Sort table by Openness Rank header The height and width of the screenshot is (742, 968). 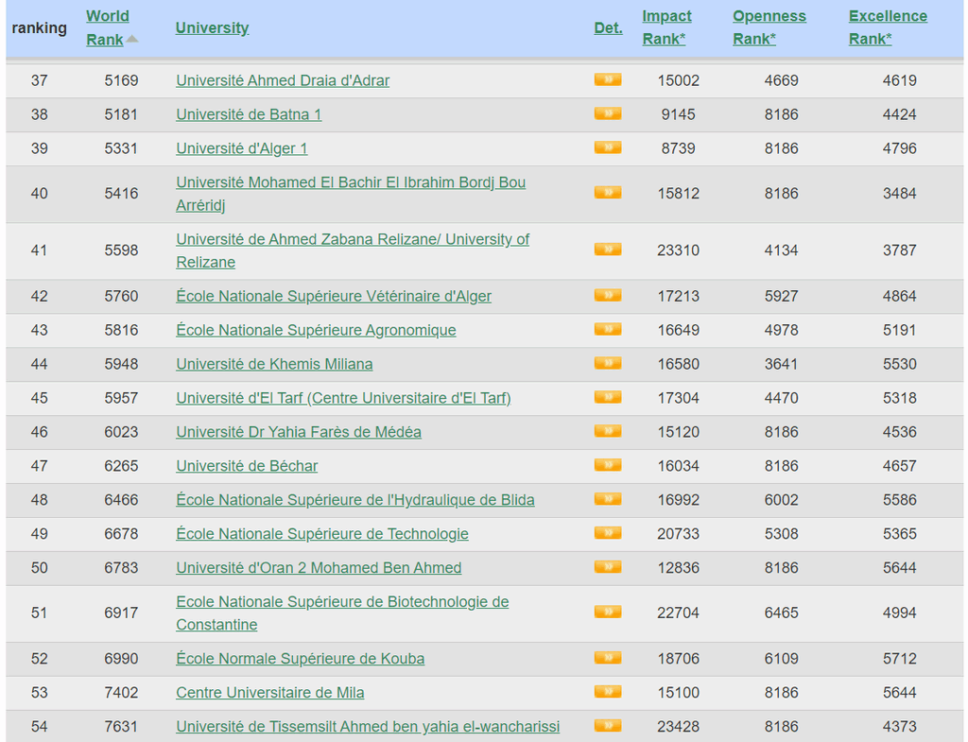(x=769, y=27)
